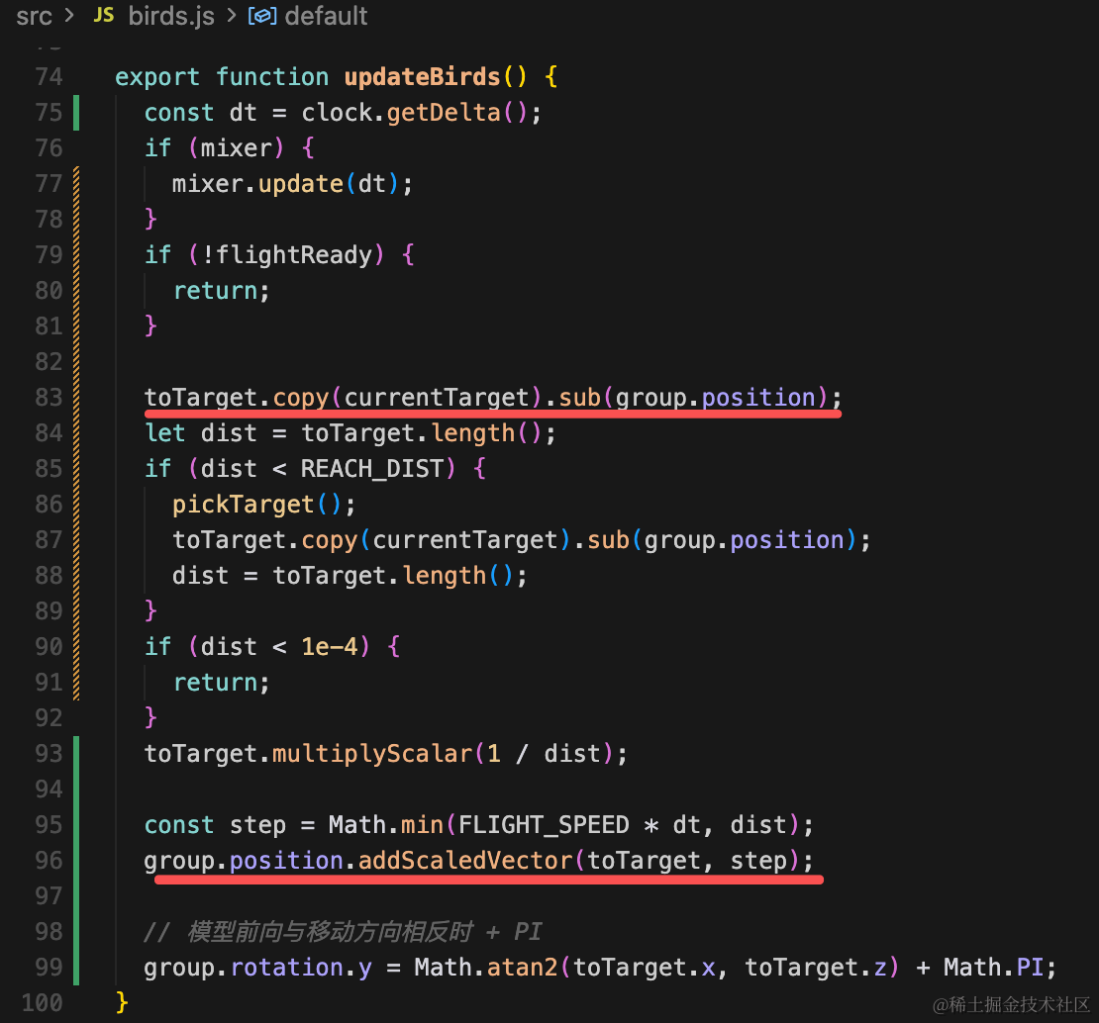
Task: Expand the chevron after src breadcrumb
Action: tap(69, 16)
